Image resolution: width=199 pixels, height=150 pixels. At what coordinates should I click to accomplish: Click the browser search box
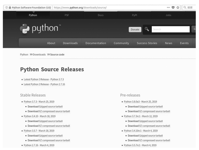tap(189, 7)
